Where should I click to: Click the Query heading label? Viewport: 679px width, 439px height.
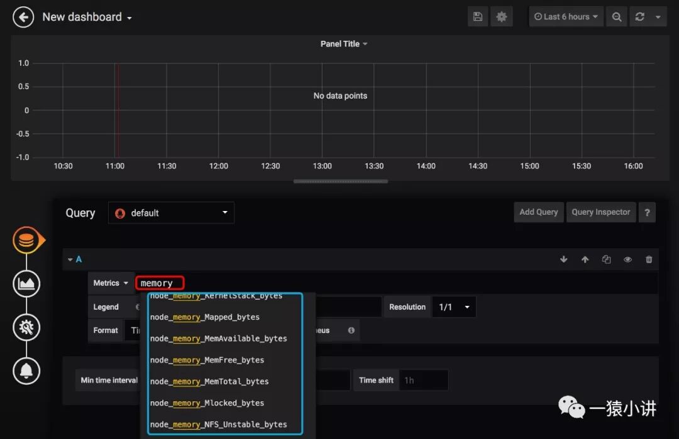pos(80,213)
